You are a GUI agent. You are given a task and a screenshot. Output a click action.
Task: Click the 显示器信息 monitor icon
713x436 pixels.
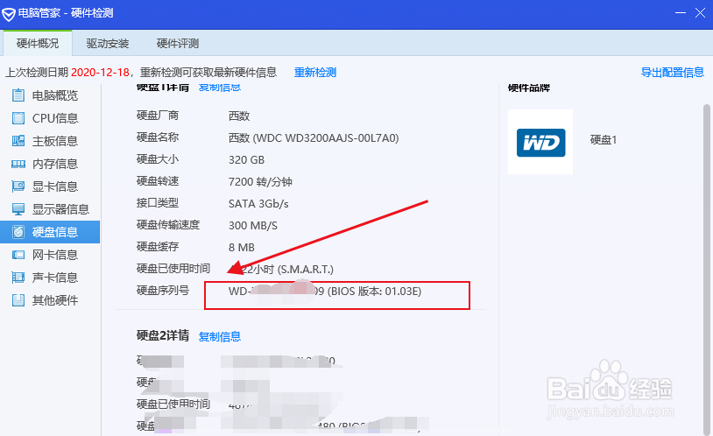click(x=18, y=209)
